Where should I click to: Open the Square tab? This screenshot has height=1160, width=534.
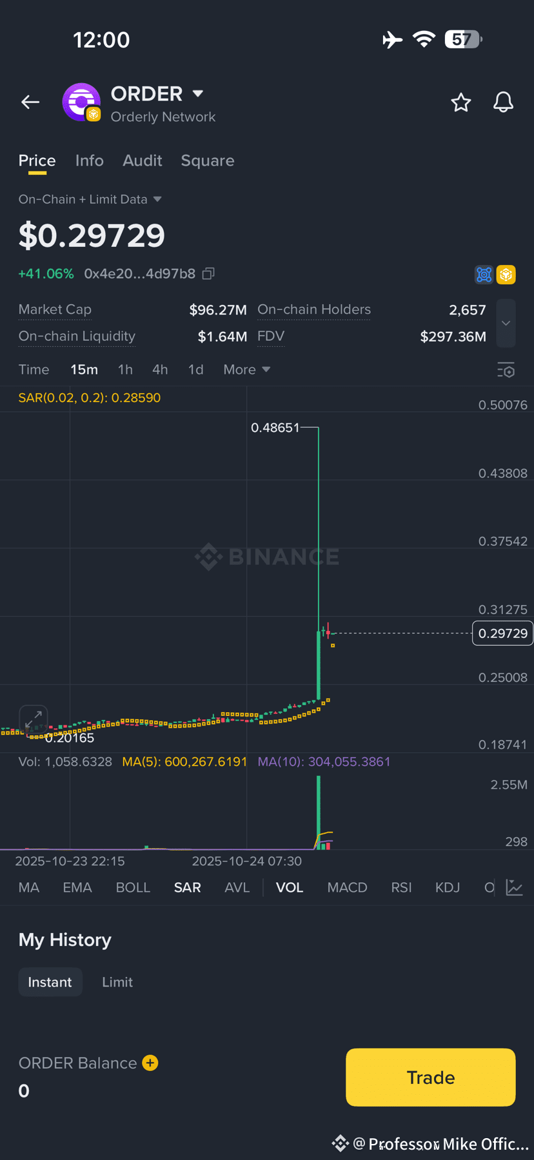tap(208, 160)
